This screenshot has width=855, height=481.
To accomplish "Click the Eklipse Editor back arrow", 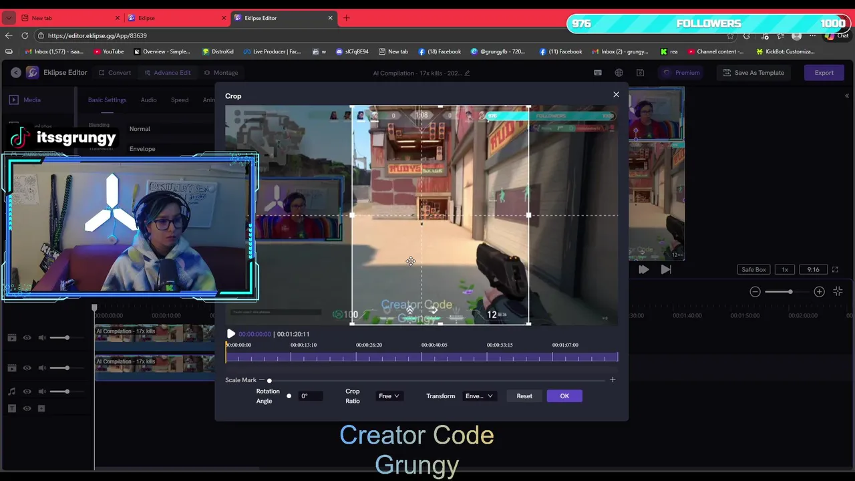I will tap(15, 72).
